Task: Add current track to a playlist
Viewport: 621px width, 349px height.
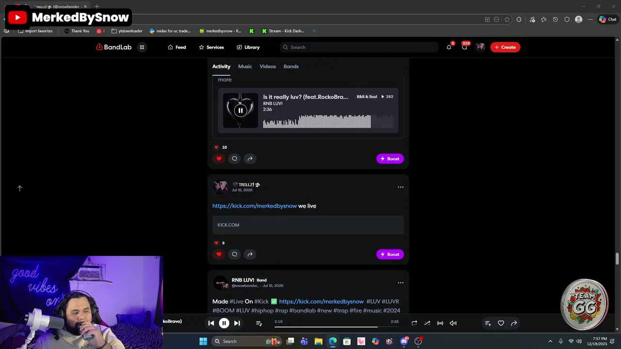Action: pyautogui.click(x=488, y=323)
